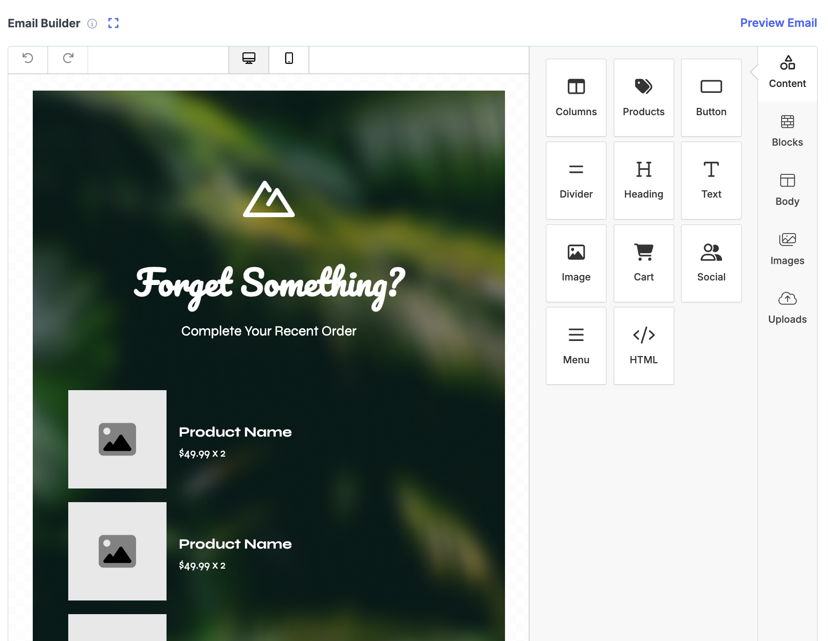This screenshot has height=641, width=828.
Task: Select the HTML content block
Action: pos(644,346)
